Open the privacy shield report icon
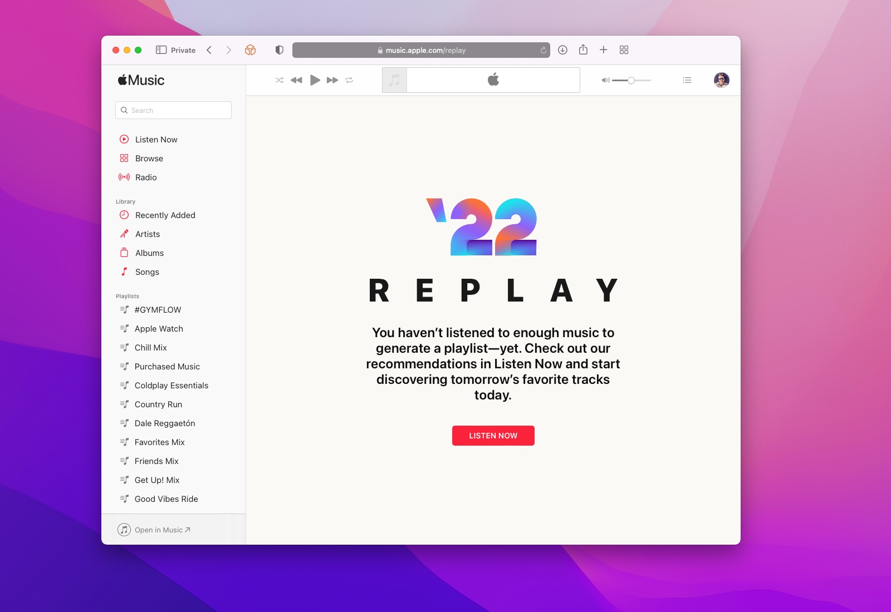 point(280,50)
